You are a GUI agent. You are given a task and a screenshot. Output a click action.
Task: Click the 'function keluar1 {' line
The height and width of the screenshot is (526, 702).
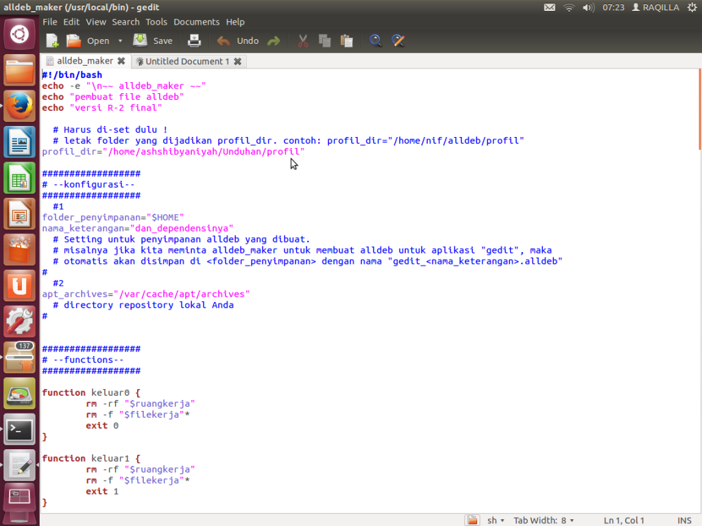[91, 458]
